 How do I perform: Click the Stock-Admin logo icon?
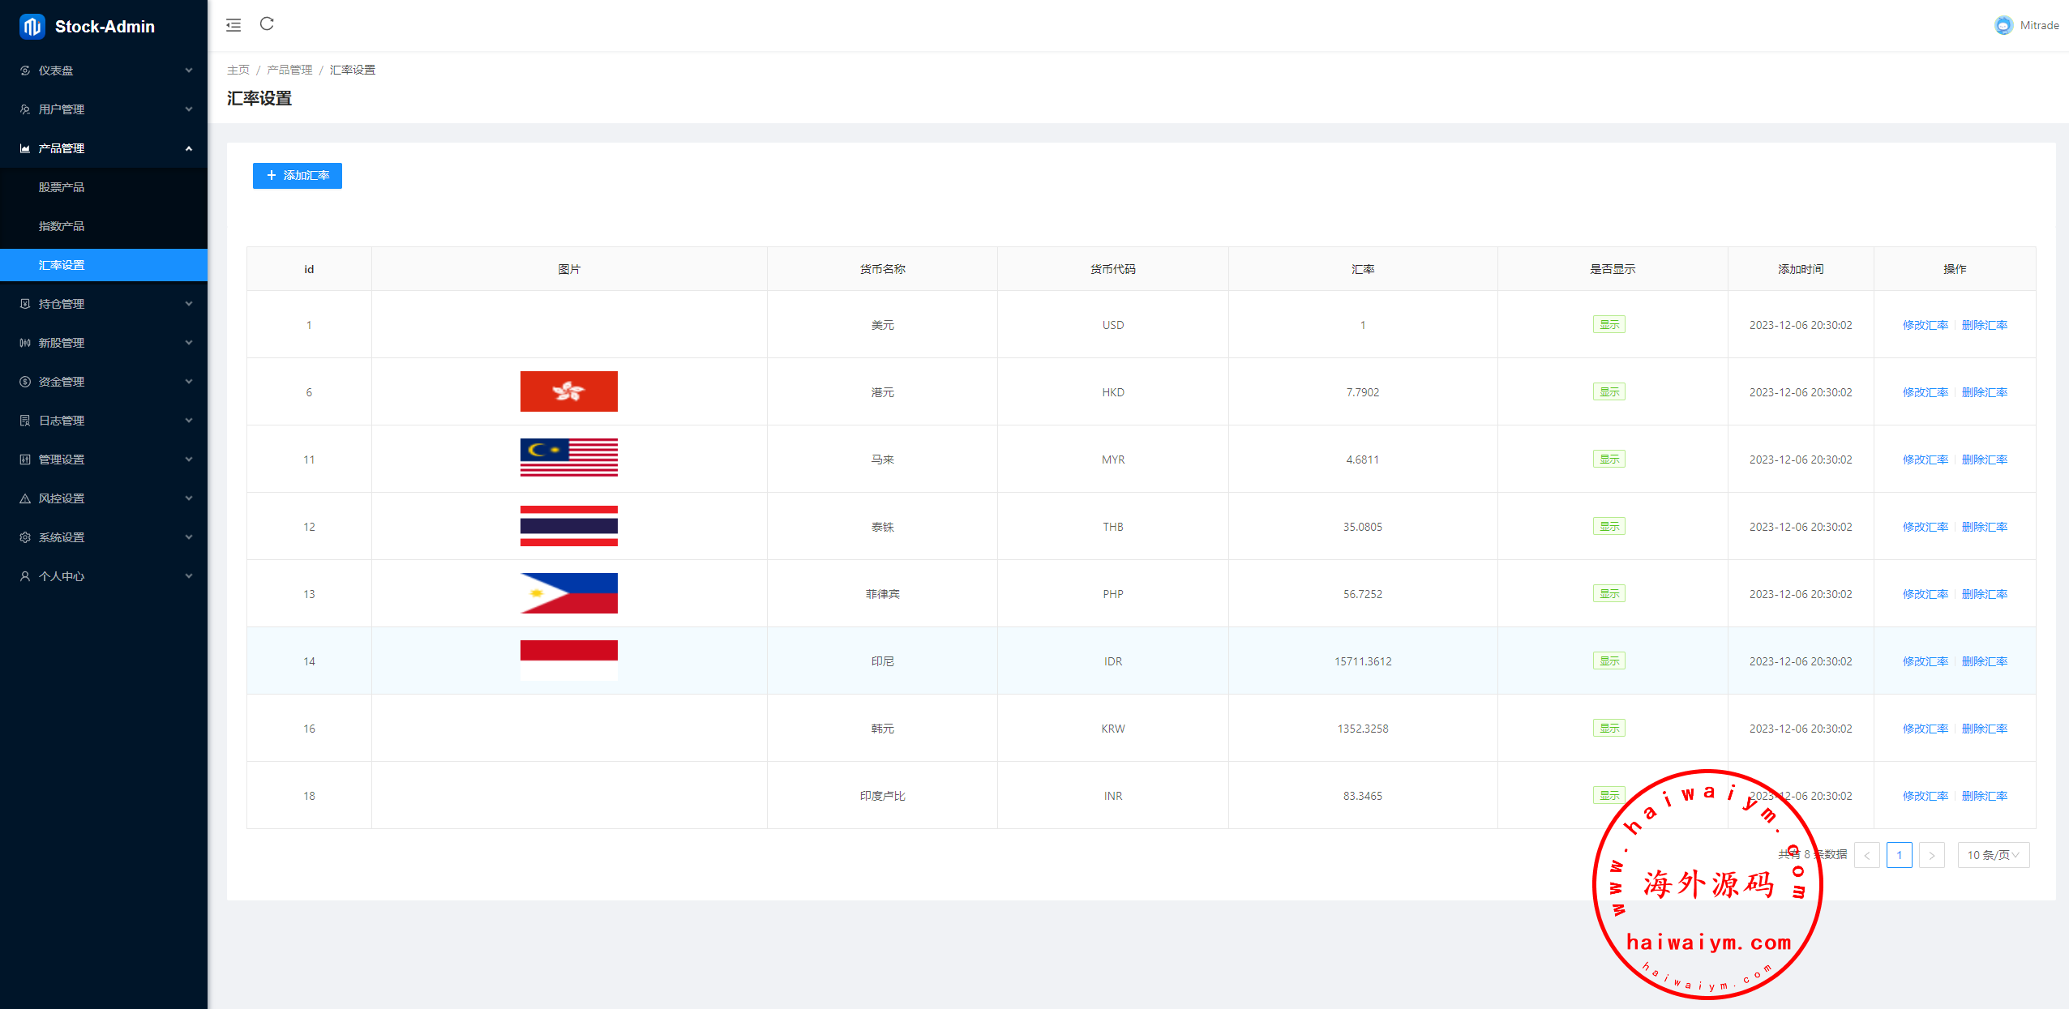(32, 27)
